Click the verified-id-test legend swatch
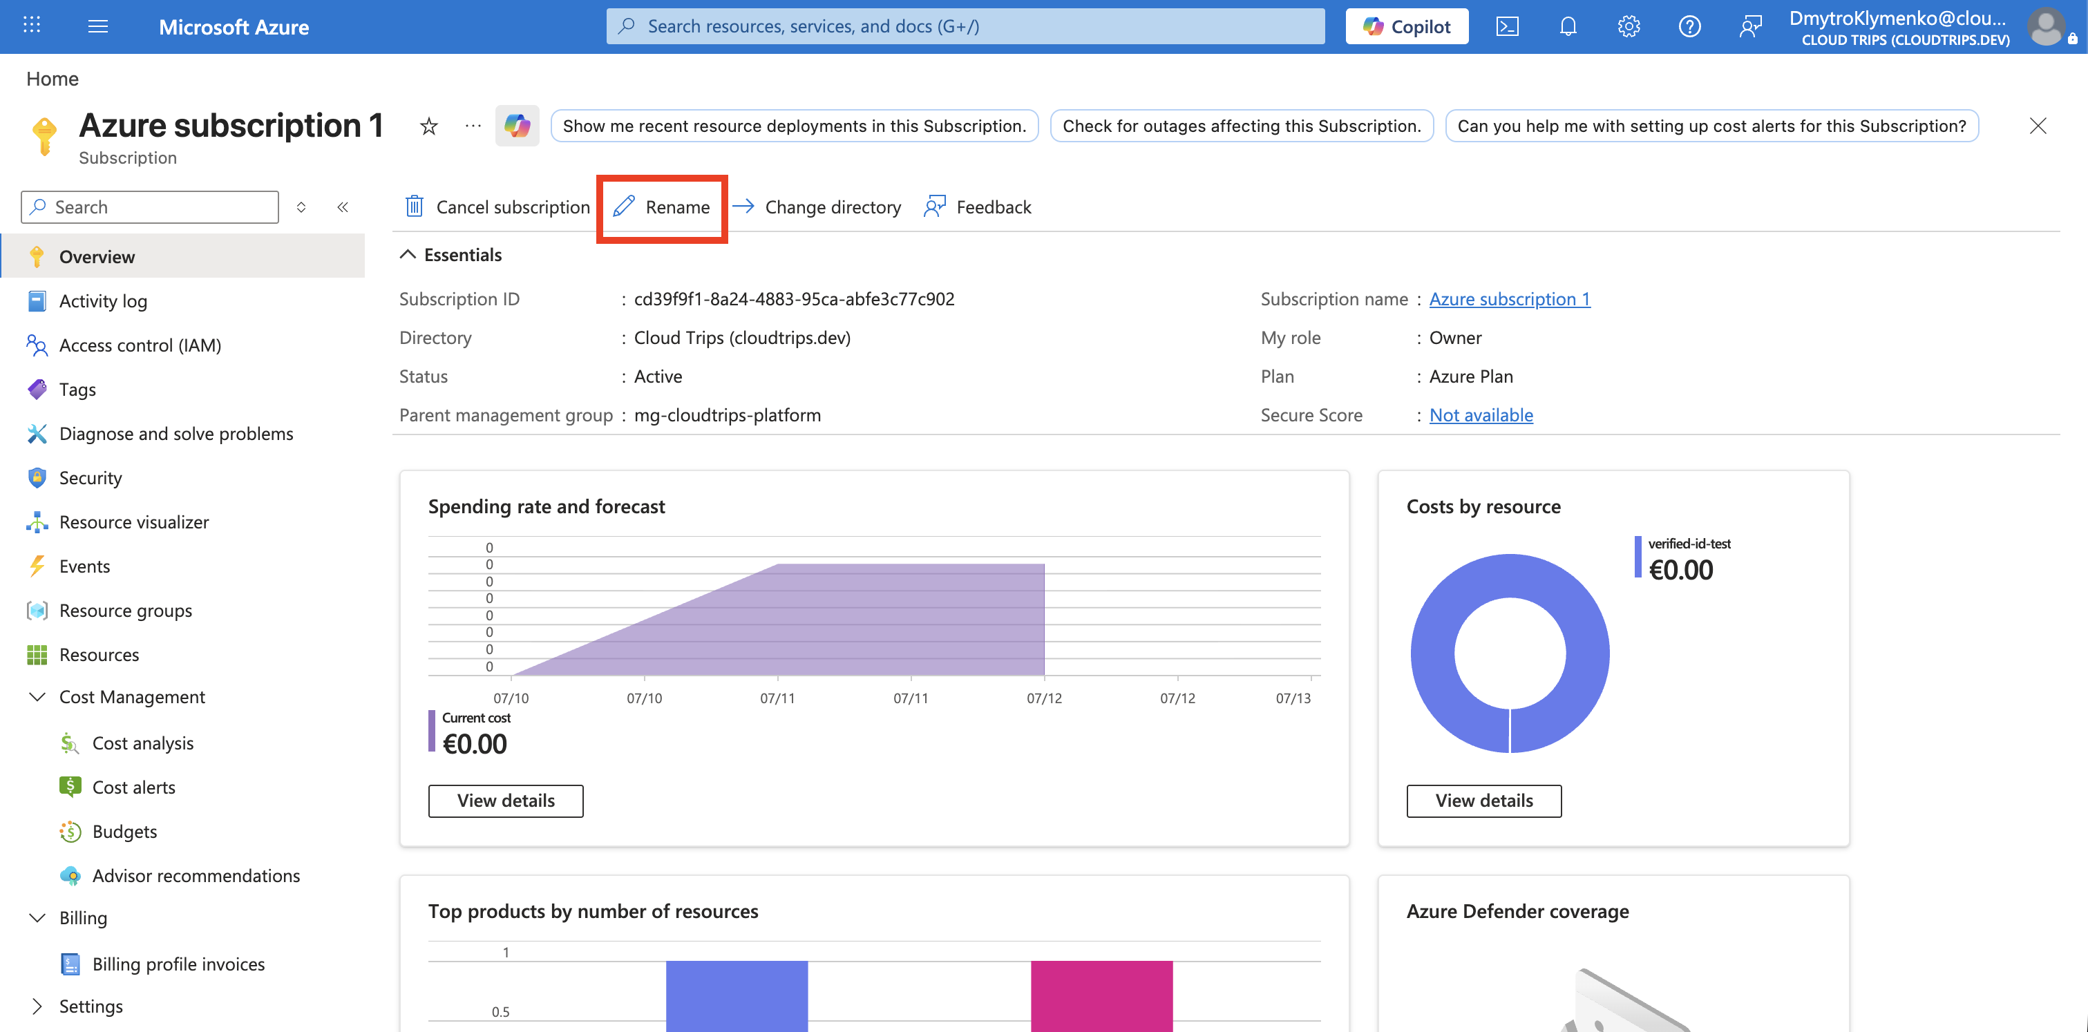Screen dimensions: 2088x1032 pyautogui.click(x=1638, y=557)
